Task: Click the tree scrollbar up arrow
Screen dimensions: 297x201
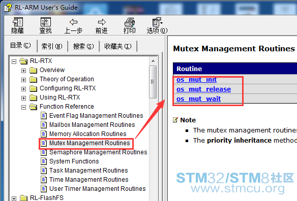Action: [153, 61]
